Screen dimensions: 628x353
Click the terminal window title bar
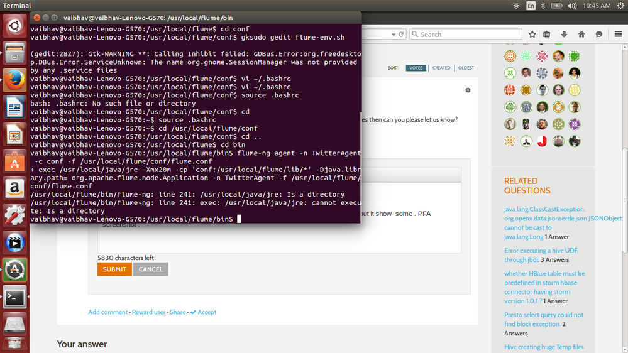coord(196,18)
